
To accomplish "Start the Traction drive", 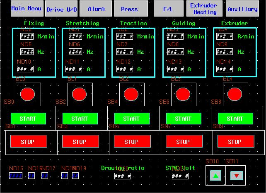I will coord(131,119).
